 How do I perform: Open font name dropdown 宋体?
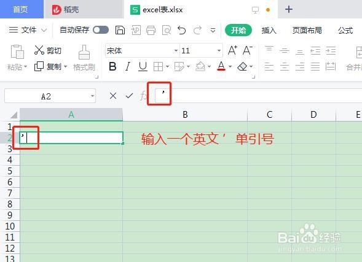pos(176,50)
